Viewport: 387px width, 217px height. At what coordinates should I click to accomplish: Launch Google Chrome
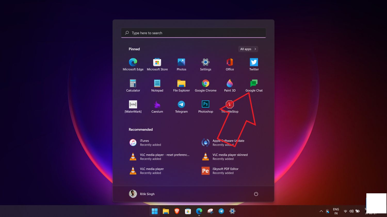tap(206, 86)
